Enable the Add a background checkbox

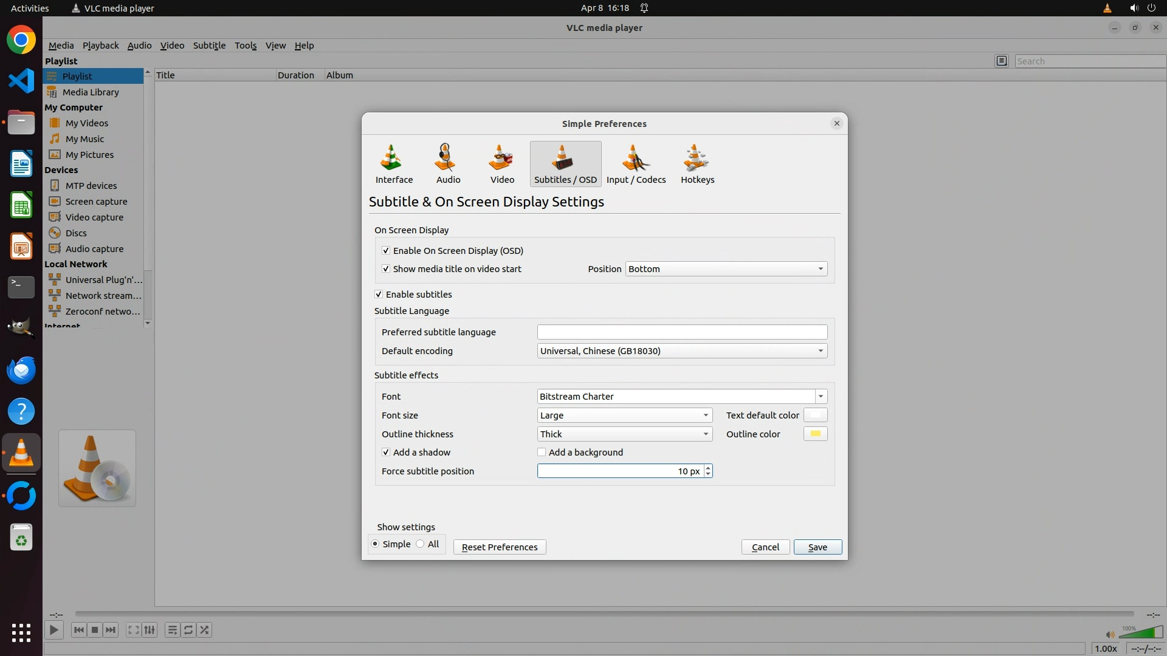point(542,453)
